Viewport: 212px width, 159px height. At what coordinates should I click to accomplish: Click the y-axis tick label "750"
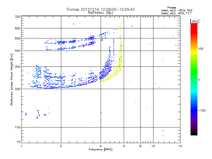pyautogui.click(x=17, y=17)
